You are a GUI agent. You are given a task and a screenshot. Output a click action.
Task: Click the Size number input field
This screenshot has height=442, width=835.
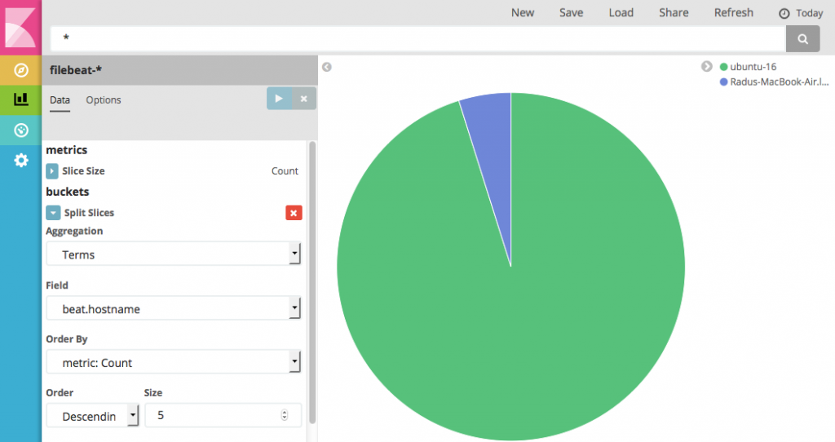216,415
